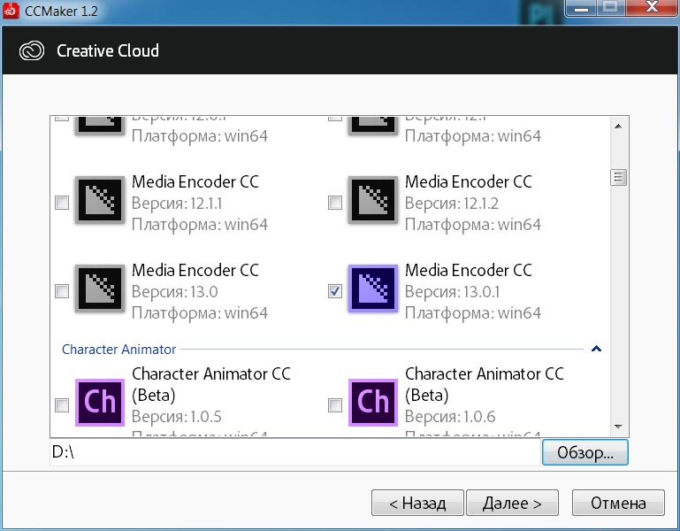Check Character Animator CC (Beta) 1.0.6 box
The height and width of the screenshot is (531, 680).
pos(335,405)
